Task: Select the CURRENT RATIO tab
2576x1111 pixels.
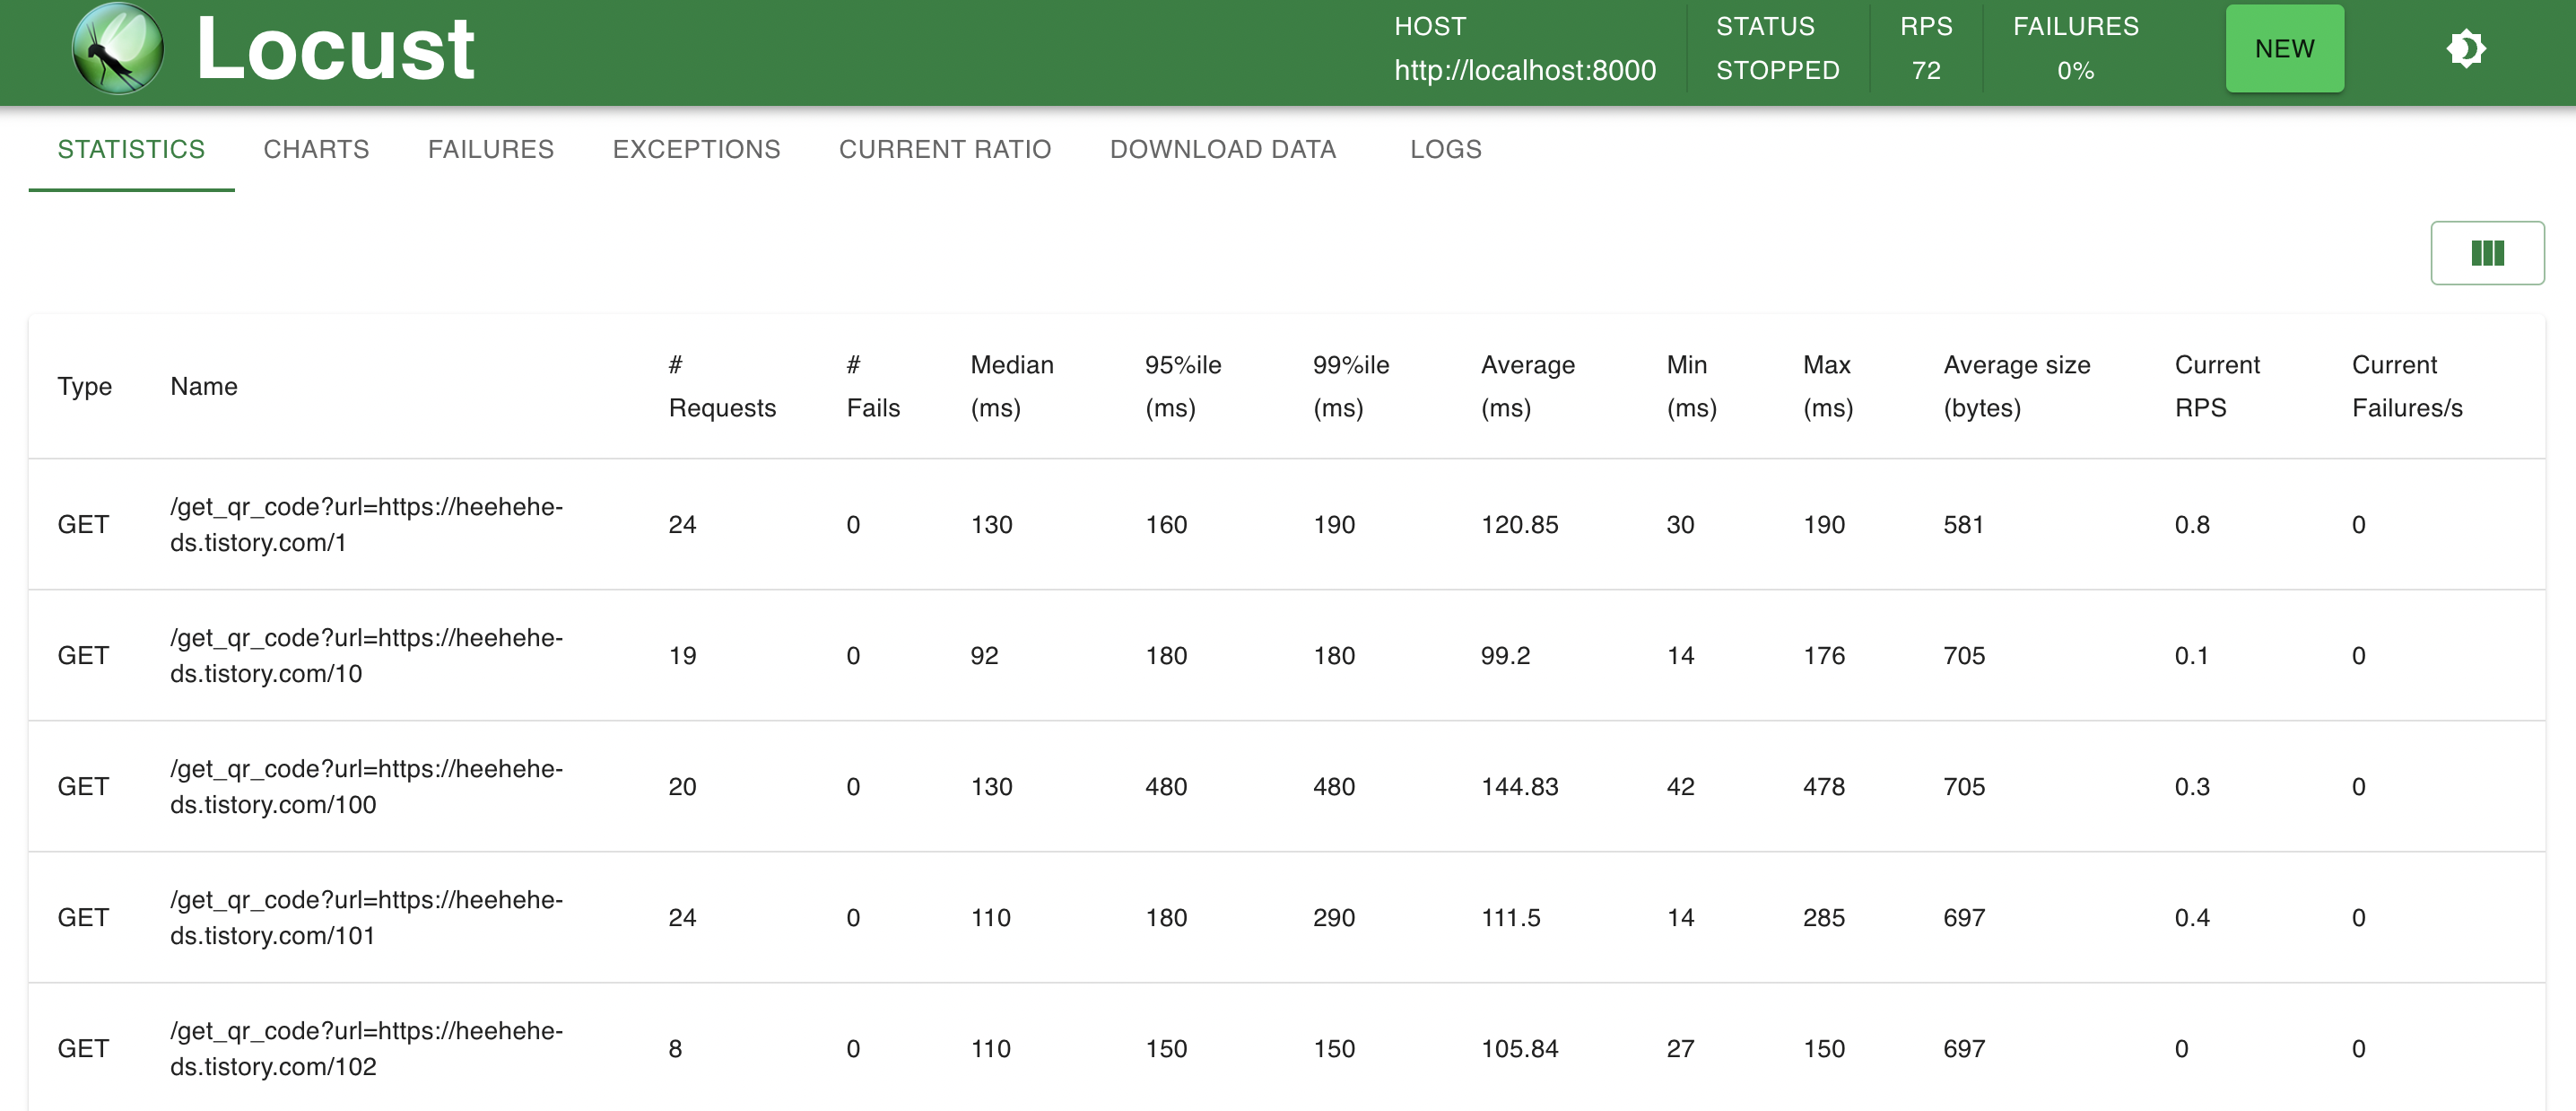Action: tap(944, 149)
